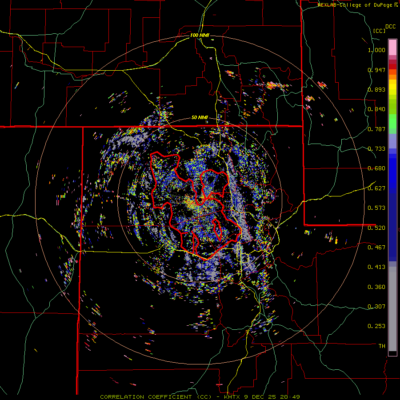The height and width of the screenshot is (400, 400).
Task: Select the 0.520 scale value
Action: tap(376, 228)
